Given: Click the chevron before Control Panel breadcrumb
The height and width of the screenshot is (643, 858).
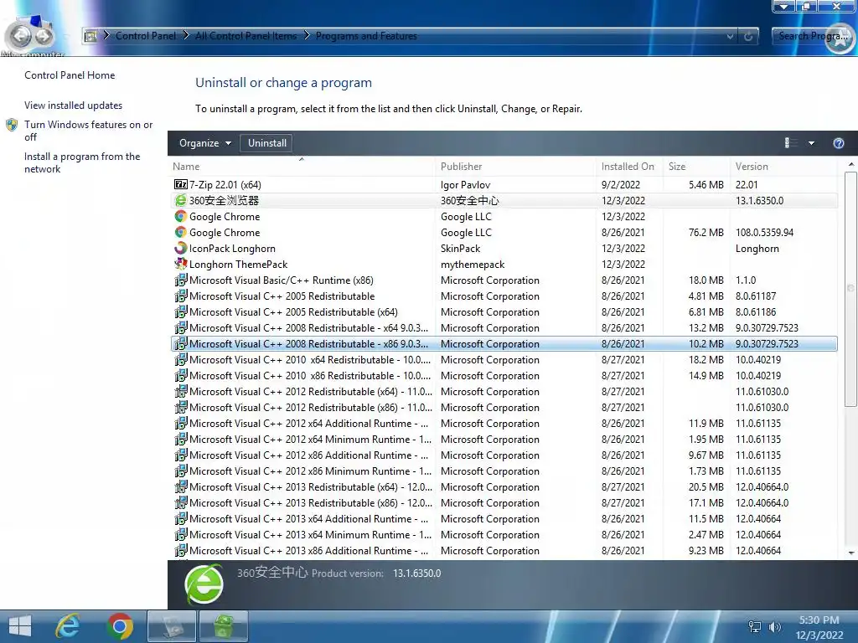Looking at the screenshot, I should (106, 35).
